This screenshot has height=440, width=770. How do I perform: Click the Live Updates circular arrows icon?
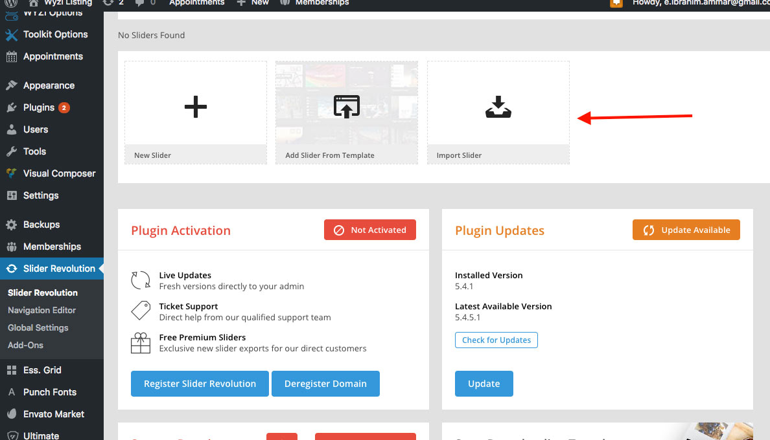click(141, 280)
